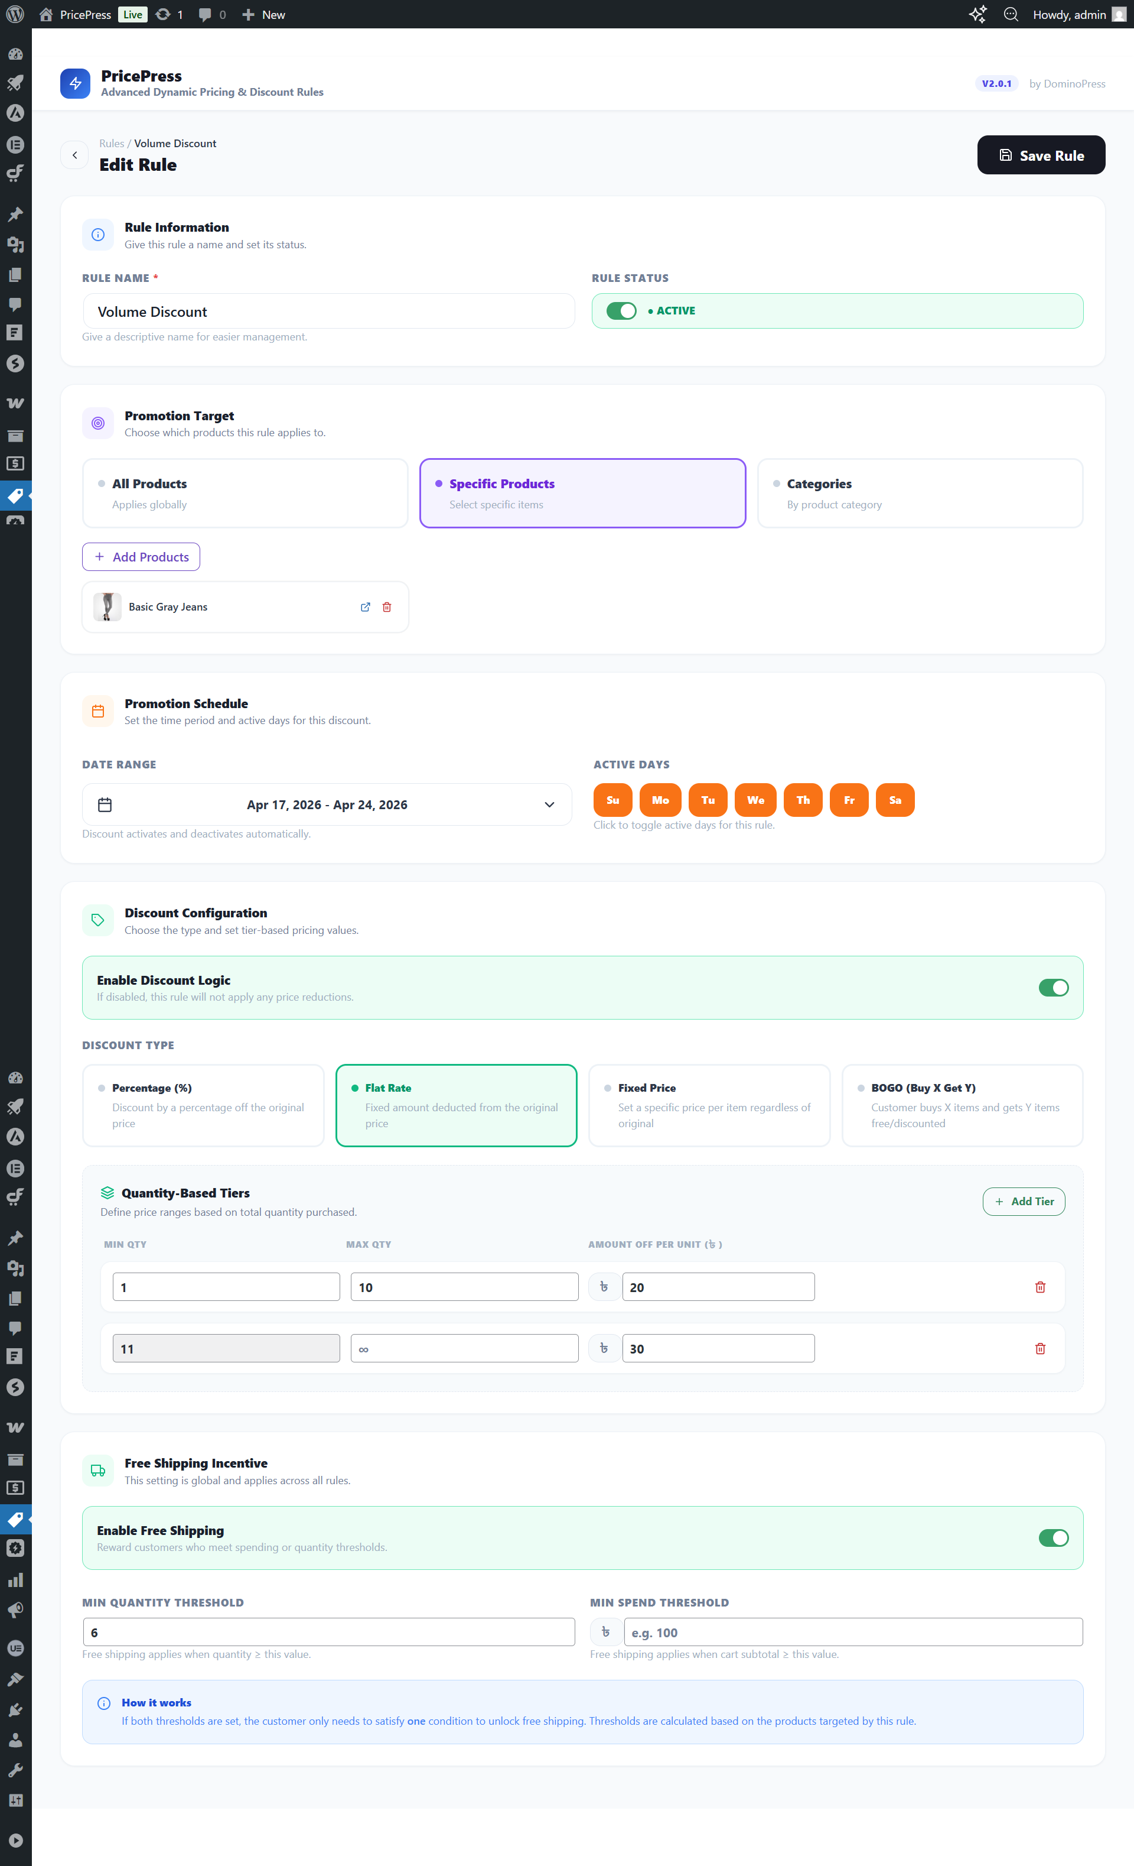Viewport: 1134px width, 1866px height.
Task: Select the All Products promotion target
Action: point(245,493)
